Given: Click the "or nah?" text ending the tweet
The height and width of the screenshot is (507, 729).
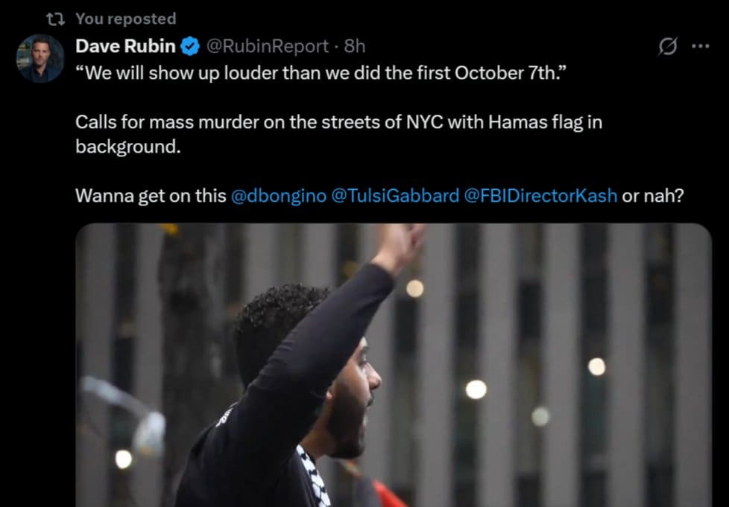Looking at the screenshot, I should 653,196.
